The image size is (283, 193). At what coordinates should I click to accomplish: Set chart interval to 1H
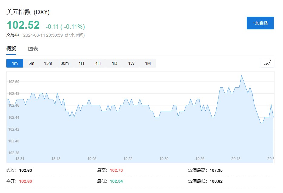(81, 63)
